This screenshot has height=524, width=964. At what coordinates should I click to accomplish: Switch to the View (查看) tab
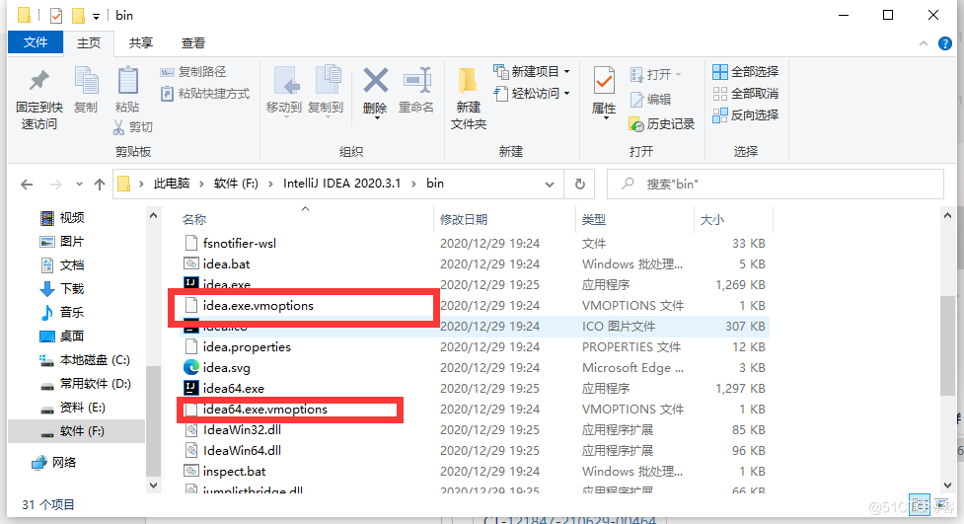193,42
